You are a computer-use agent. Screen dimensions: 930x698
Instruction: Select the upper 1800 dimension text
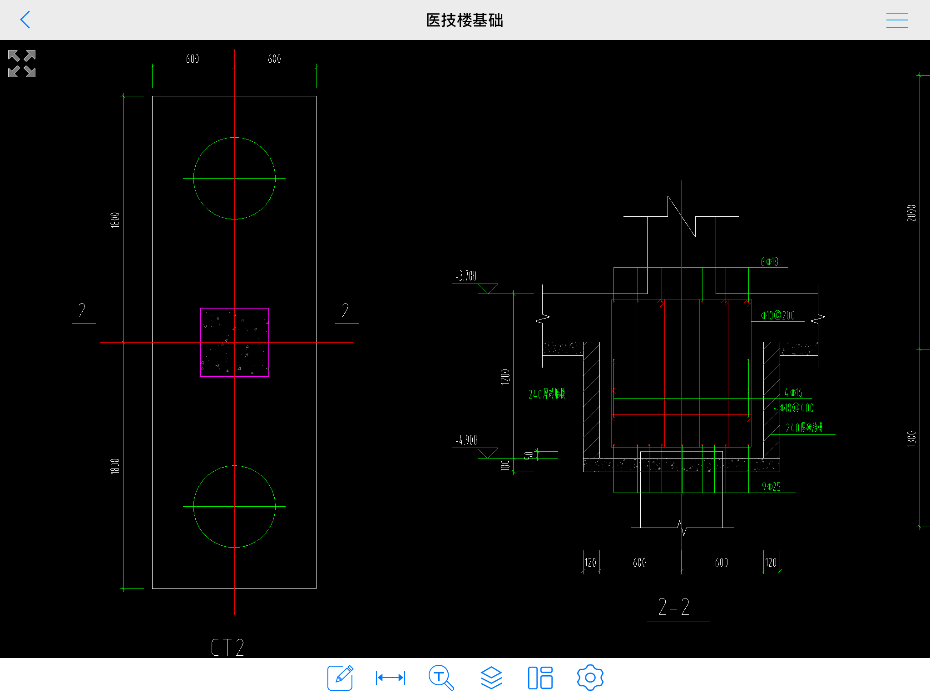pyautogui.click(x=115, y=220)
